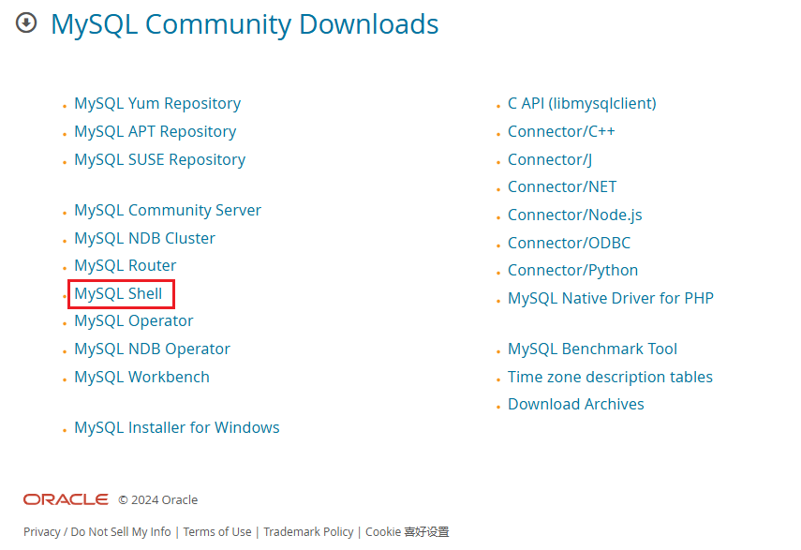Go to MySQL Workbench downloads

142,378
